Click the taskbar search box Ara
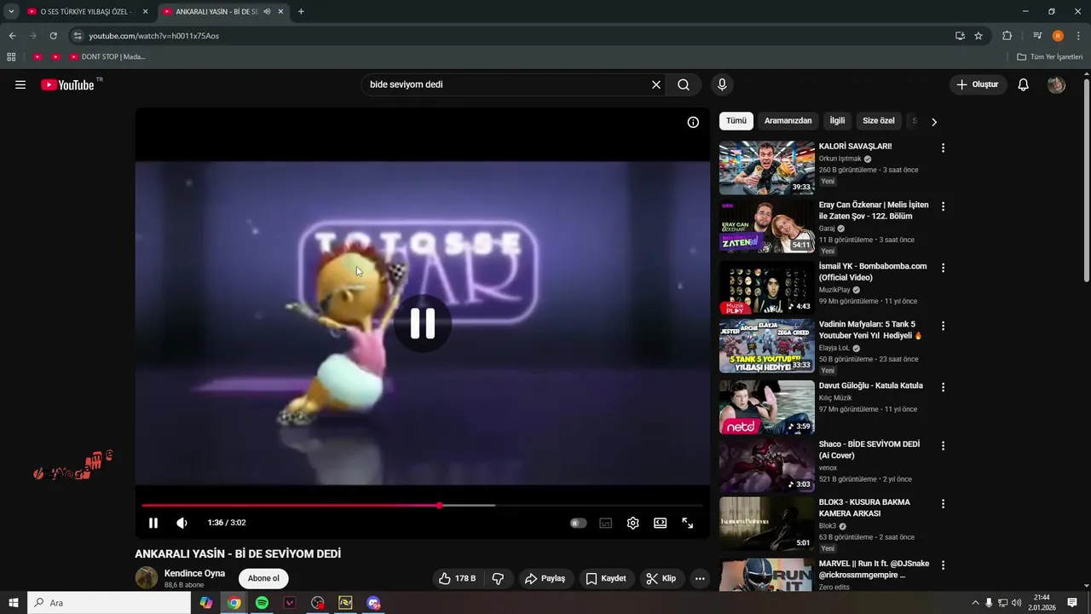1091x614 pixels. [x=109, y=603]
